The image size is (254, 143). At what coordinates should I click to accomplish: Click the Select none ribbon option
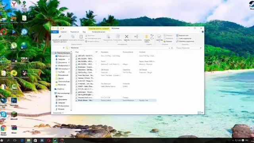pyautogui.click(x=184, y=39)
